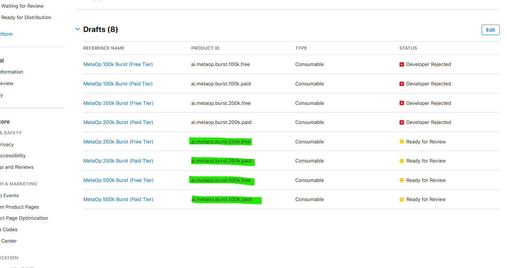Image resolution: width=507 pixels, height=268 pixels.
Task: Click the PRODUCT ID column header
Action: pyautogui.click(x=205, y=48)
